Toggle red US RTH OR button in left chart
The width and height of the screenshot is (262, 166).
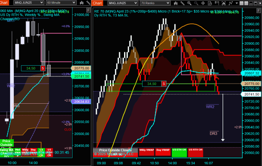coord(49,152)
